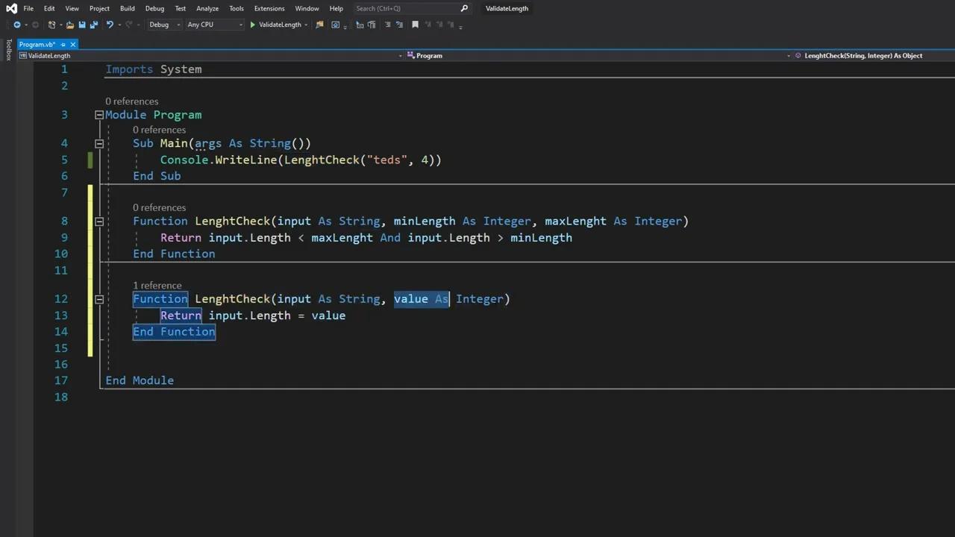
Task: Collapse the Module Program code block
Action: 99,115
